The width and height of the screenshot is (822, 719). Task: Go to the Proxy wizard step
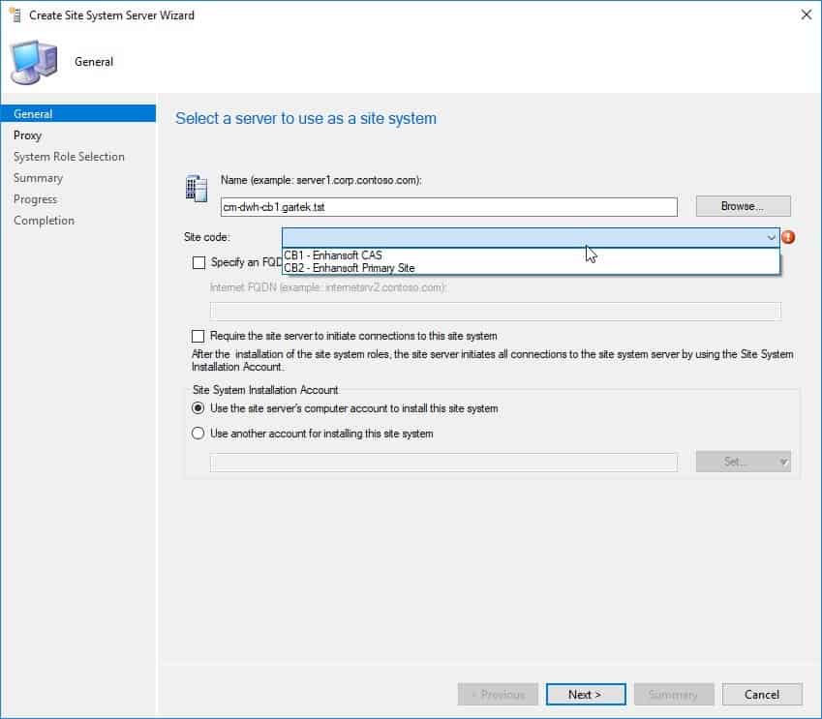coord(28,135)
